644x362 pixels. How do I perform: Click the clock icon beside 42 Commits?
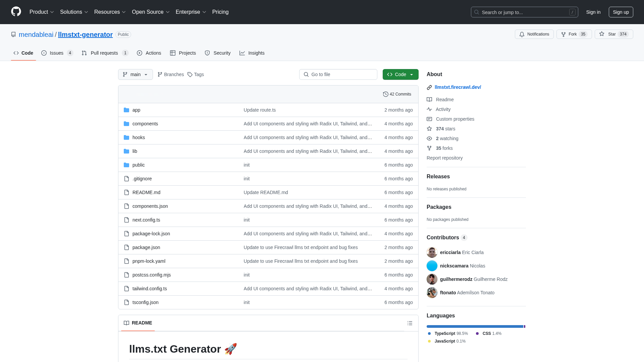coord(386,94)
